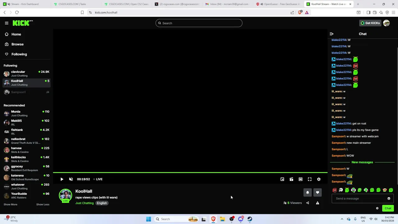Open the Kick hamburger menu
The width and height of the screenshot is (398, 224).
(7, 23)
